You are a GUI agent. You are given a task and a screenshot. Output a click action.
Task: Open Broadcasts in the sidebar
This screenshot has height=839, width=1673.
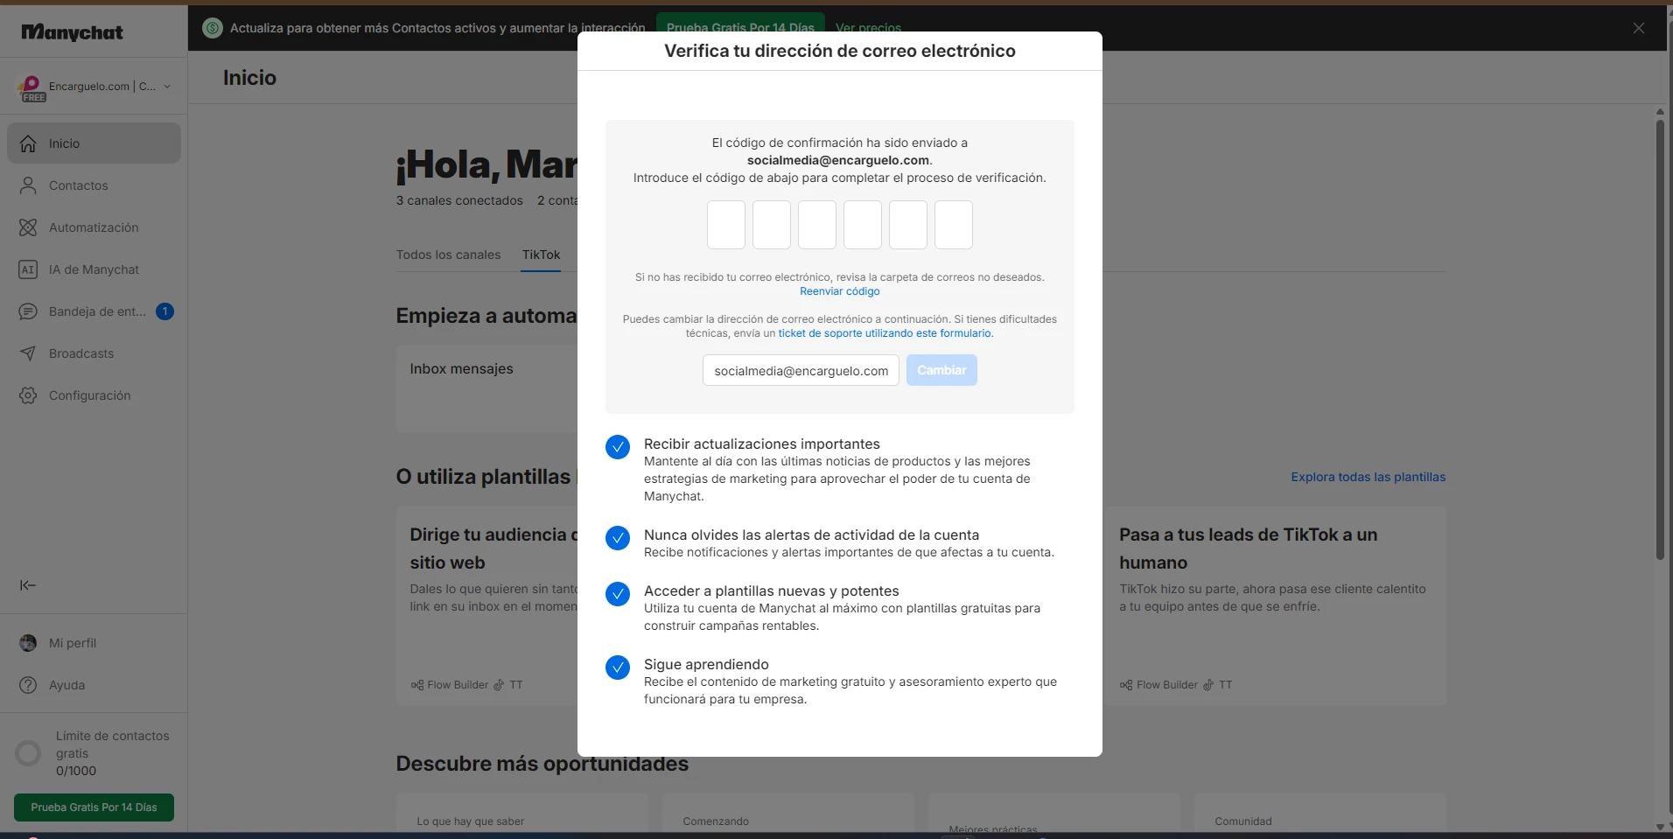click(94, 353)
